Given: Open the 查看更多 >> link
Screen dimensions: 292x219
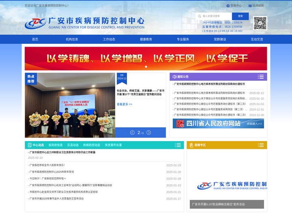Looking at the screenshot, I should (125, 104).
